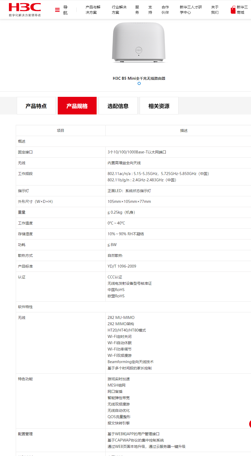Viewport: 251px width, 456px height.
Task: Click the 配置管理 cell
Action: point(61,440)
